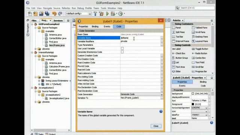Viewport: 240px width, 135px height.
Task: Open the Files tab
Action: pyautogui.click(x=34, y=21)
